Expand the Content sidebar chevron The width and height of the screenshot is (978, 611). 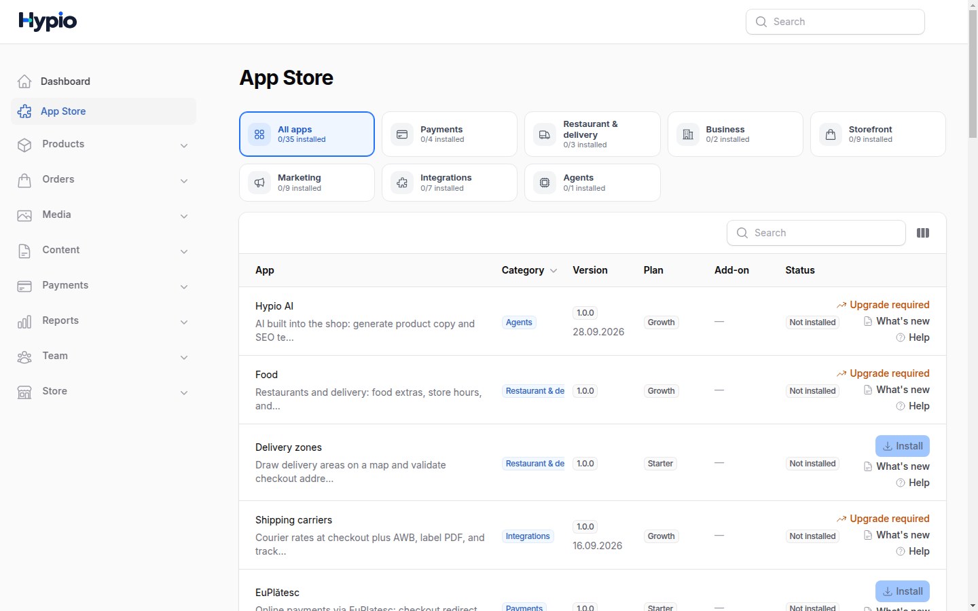coord(184,251)
